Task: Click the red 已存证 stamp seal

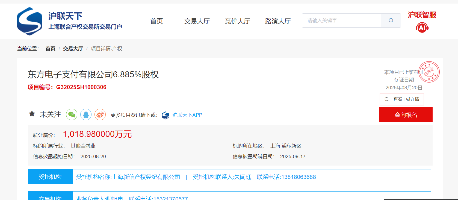Action: click(429, 72)
